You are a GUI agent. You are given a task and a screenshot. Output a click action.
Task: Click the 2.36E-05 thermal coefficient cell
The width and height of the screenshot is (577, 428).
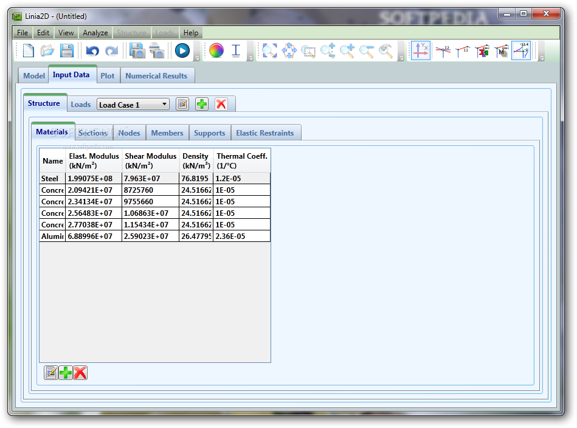pyautogui.click(x=242, y=236)
